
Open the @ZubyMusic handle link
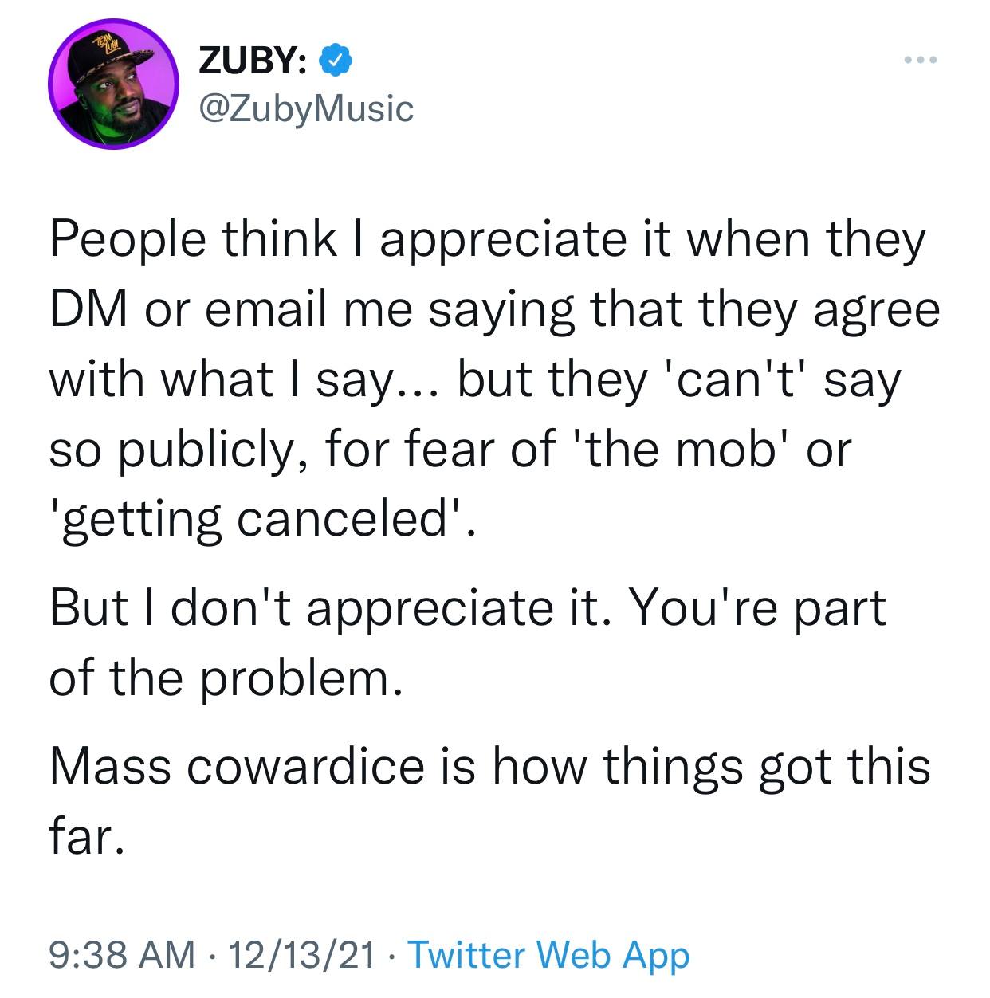(x=305, y=108)
